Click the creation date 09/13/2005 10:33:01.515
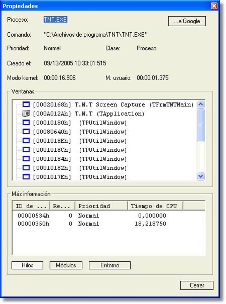 coord(75,63)
